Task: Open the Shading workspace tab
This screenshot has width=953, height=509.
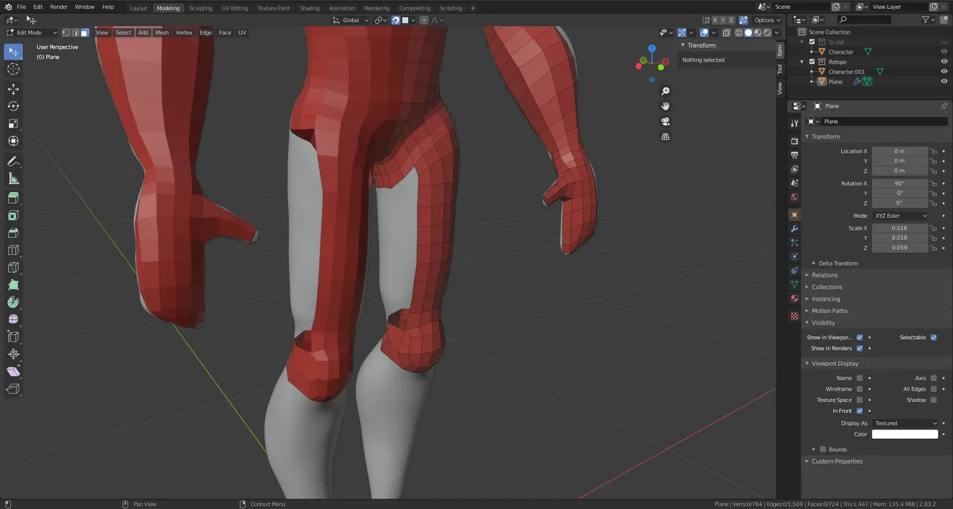Action: click(309, 8)
